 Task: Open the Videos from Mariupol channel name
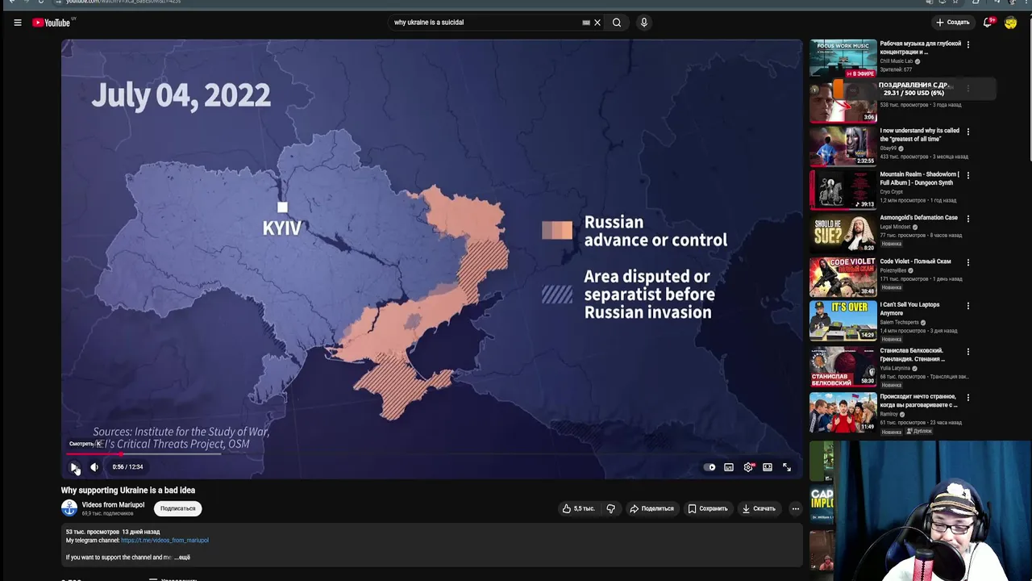113,505
